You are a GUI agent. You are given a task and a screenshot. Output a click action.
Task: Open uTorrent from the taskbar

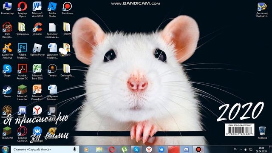tap(124, 149)
